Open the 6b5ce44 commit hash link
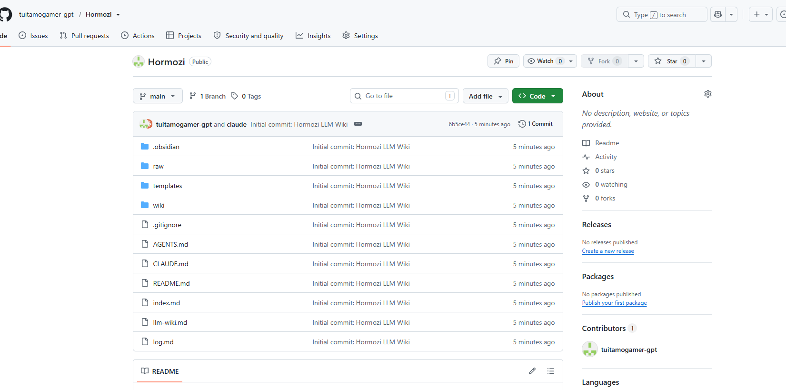The width and height of the screenshot is (786, 390). click(x=459, y=124)
